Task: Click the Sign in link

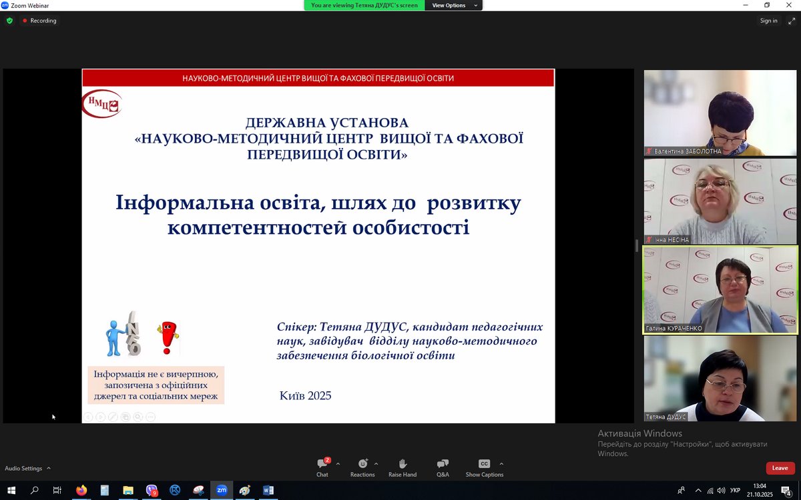Action: point(768,21)
